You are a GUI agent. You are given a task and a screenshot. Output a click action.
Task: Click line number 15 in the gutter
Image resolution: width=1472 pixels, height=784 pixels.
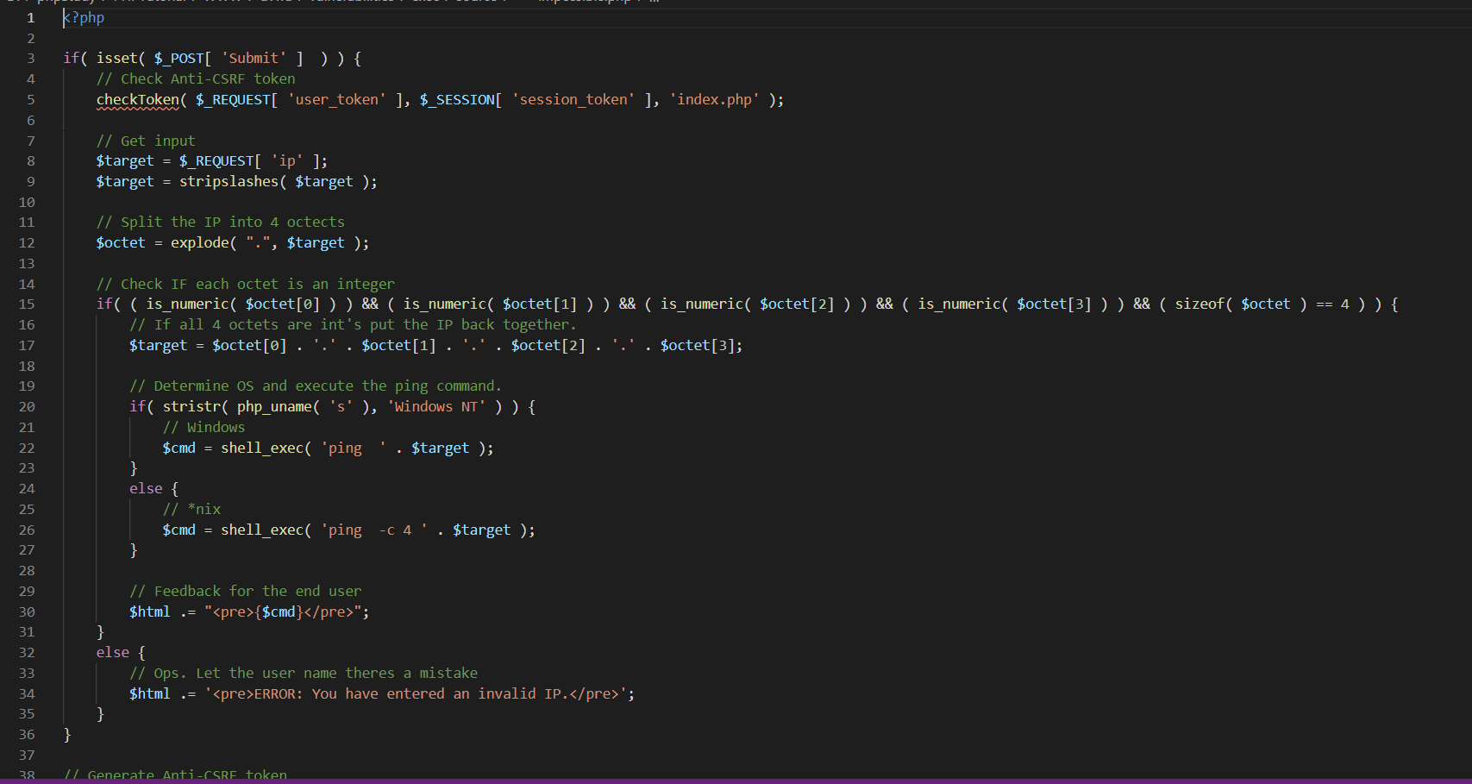tap(27, 304)
